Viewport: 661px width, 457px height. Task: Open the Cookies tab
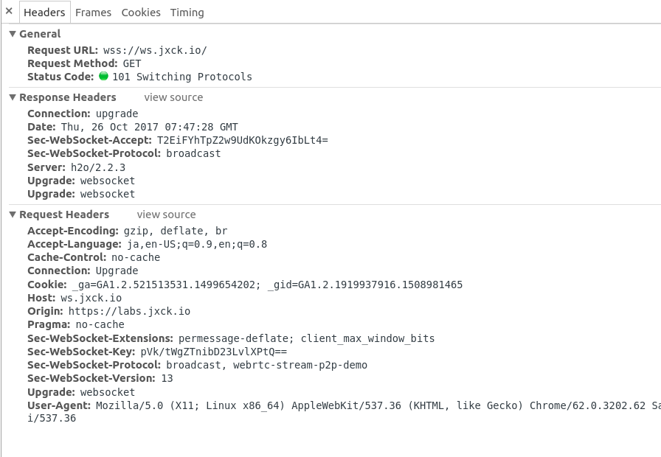pyautogui.click(x=141, y=13)
